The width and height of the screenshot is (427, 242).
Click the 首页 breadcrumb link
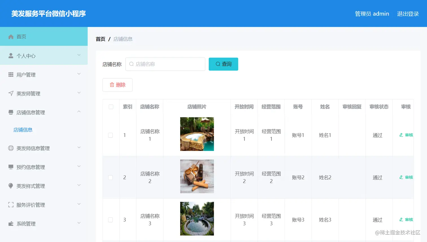coord(101,39)
